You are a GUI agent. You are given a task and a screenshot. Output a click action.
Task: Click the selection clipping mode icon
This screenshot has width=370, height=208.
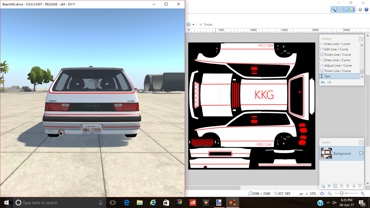tap(189, 24)
